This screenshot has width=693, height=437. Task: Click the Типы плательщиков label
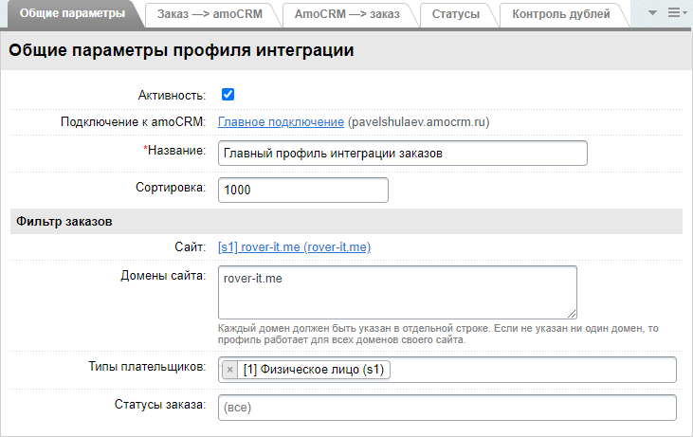tap(147, 367)
